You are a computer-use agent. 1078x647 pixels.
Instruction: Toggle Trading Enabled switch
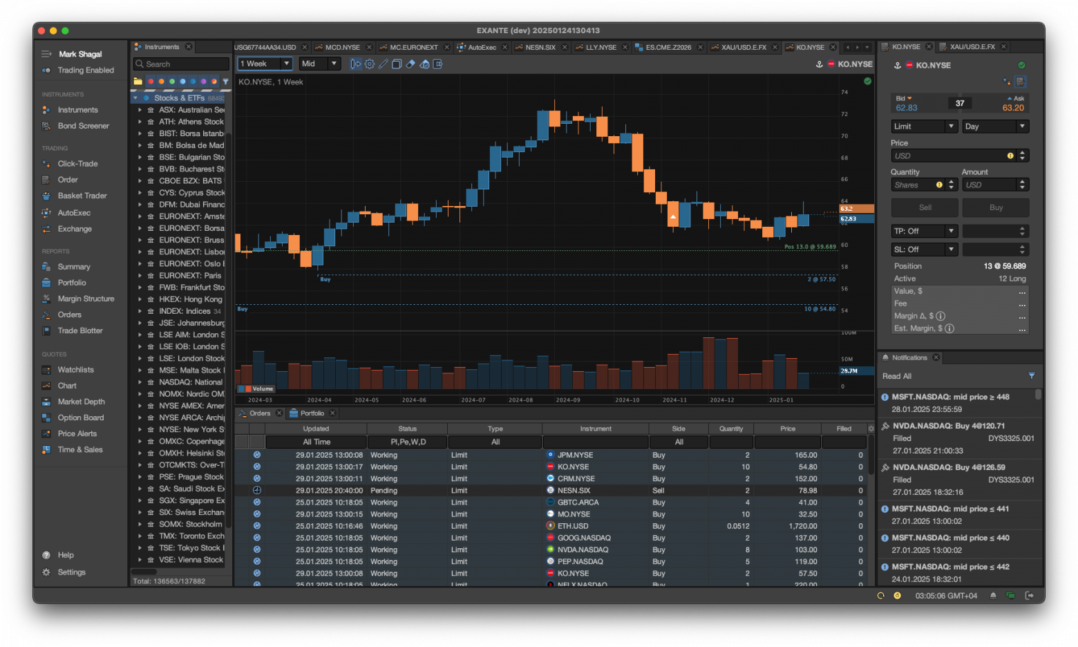coord(46,71)
